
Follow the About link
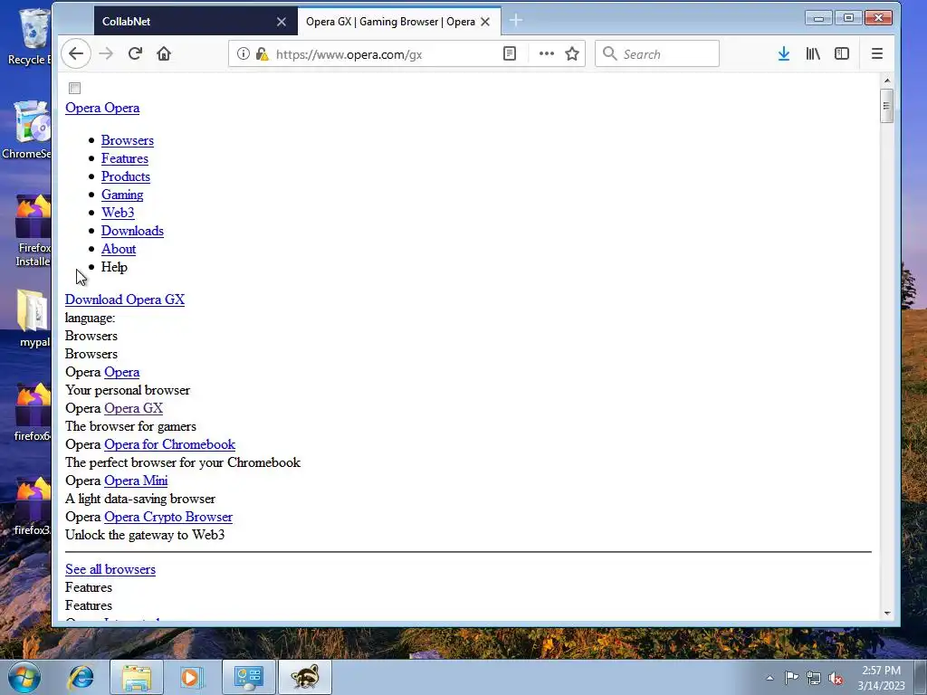point(119,249)
